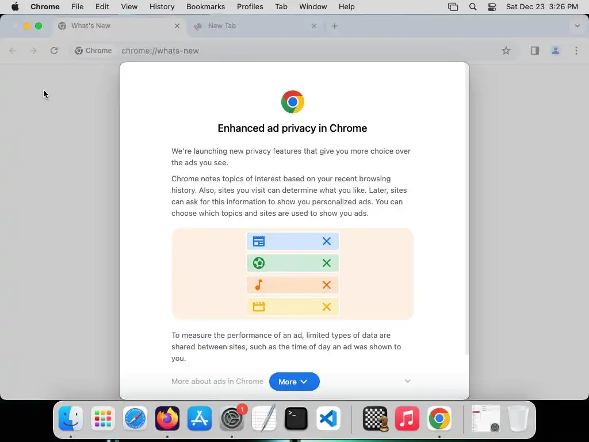Open the Trash in the dock
The image size is (589, 442).
[518, 418]
